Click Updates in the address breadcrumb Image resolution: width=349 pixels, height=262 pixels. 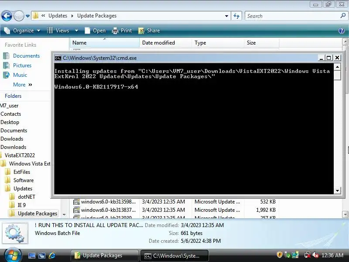pyautogui.click(x=58, y=16)
